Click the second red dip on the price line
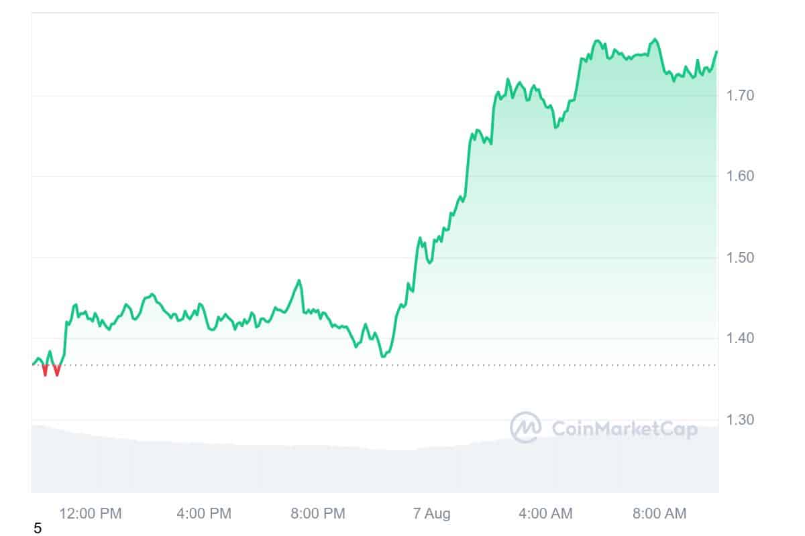 click(x=57, y=372)
